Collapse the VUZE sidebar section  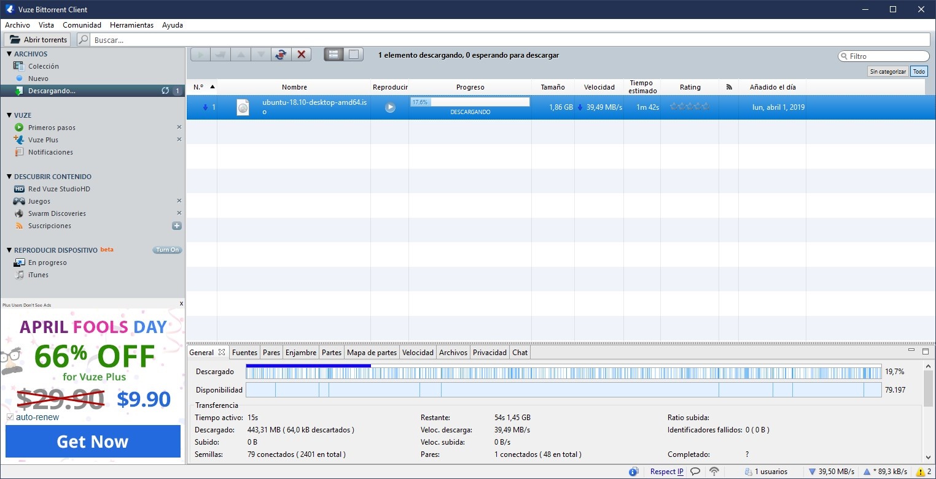pyautogui.click(x=9, y=115)
